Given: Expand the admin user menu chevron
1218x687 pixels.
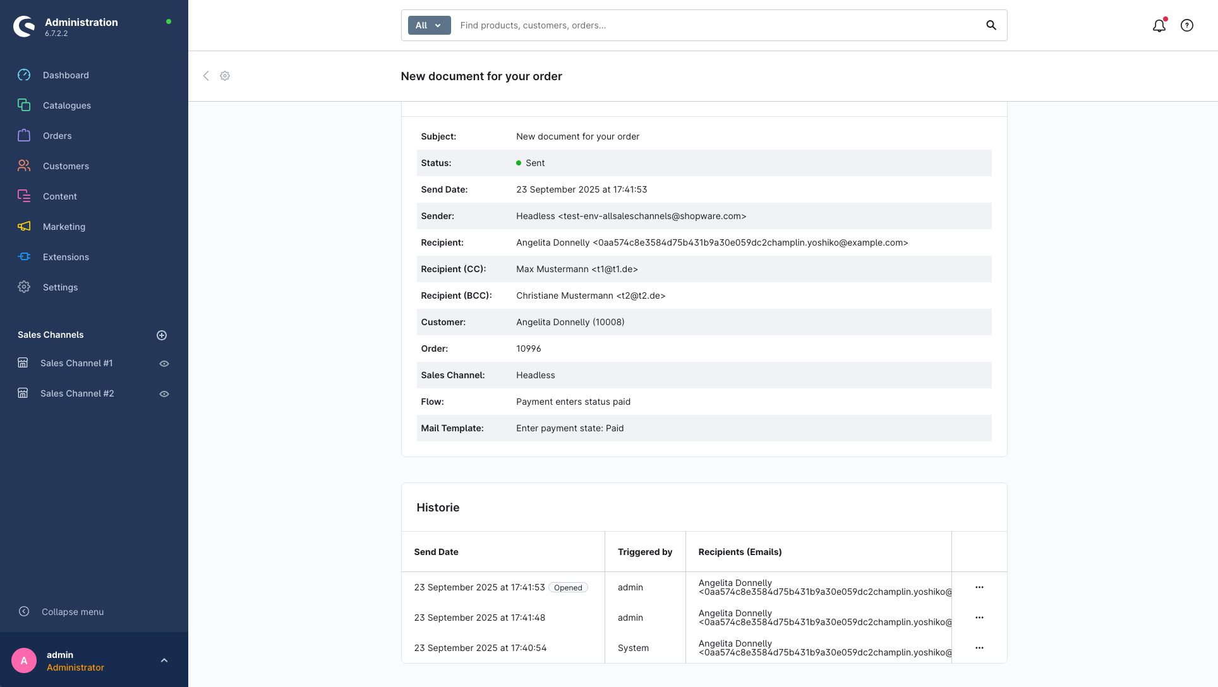Looking at the screenshot, I should [164, 660].
